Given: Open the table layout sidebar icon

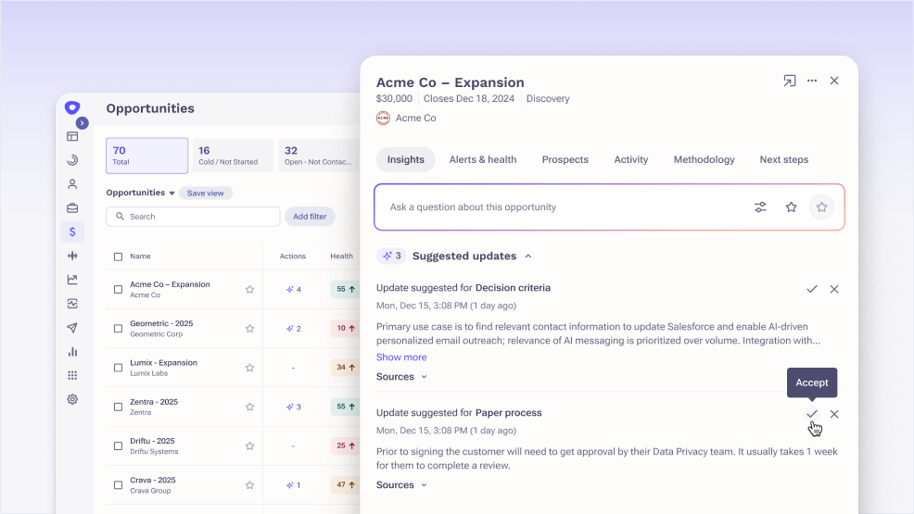Looking at the screenshot, I should [72, 136].
